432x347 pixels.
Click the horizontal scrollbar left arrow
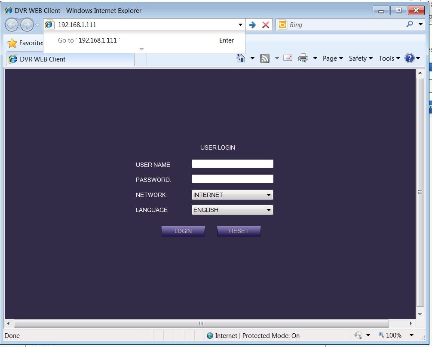[8, 323]
